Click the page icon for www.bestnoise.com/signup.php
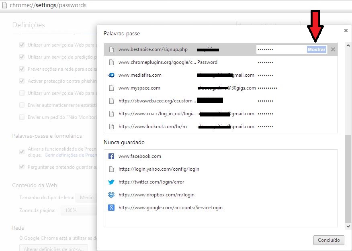352x251 pixels. [111, 49]
